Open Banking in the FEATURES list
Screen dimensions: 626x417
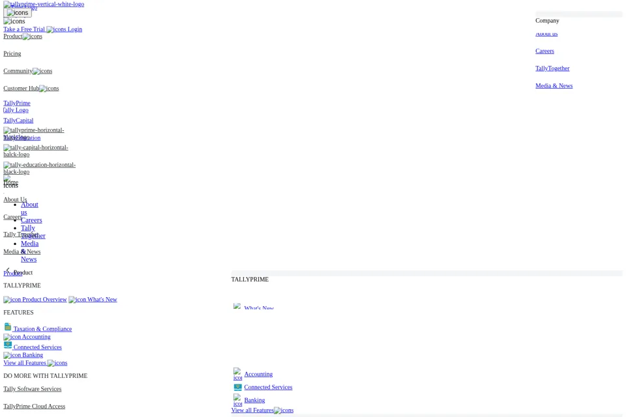coord(33,355)
